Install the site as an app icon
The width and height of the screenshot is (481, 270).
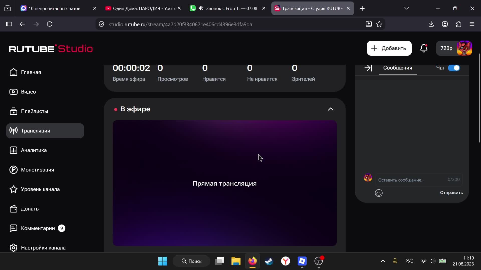point(369,24)
